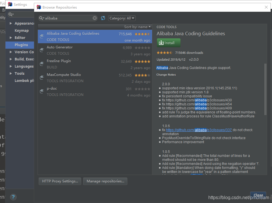The height and width of the screenshot is (203, 272).
Task: Click Manage repositories button
Action: pos(105,181)
